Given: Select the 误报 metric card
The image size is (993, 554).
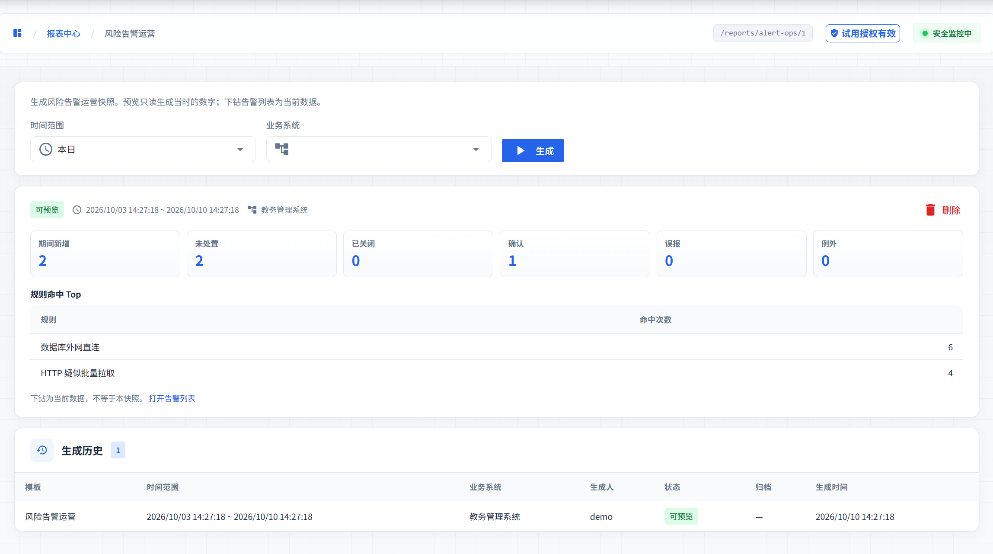Looking at the screenshot, I should 731,254.
